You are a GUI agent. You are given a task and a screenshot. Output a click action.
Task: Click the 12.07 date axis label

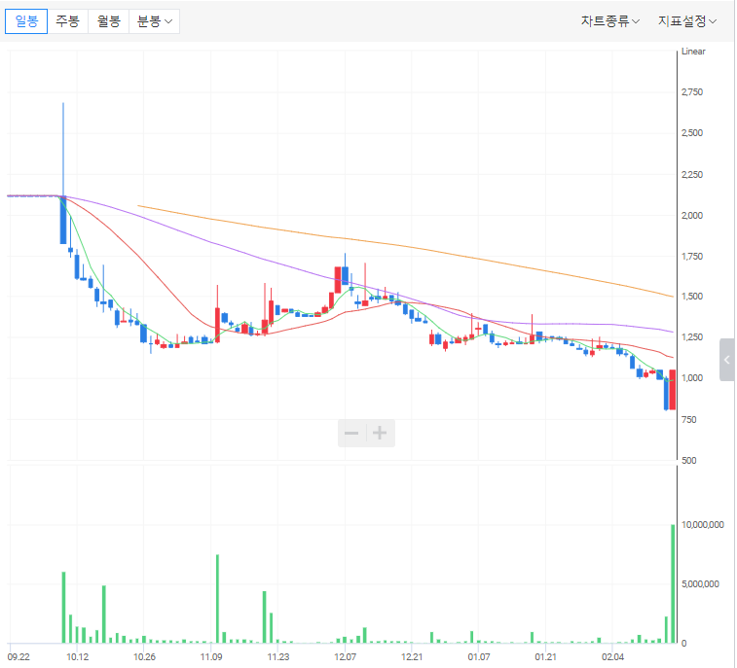(345, 656)
